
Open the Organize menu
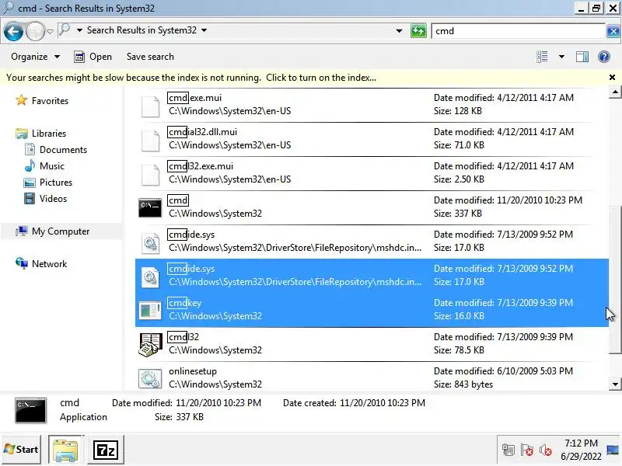pyautogui.click(x=36, y=57)
